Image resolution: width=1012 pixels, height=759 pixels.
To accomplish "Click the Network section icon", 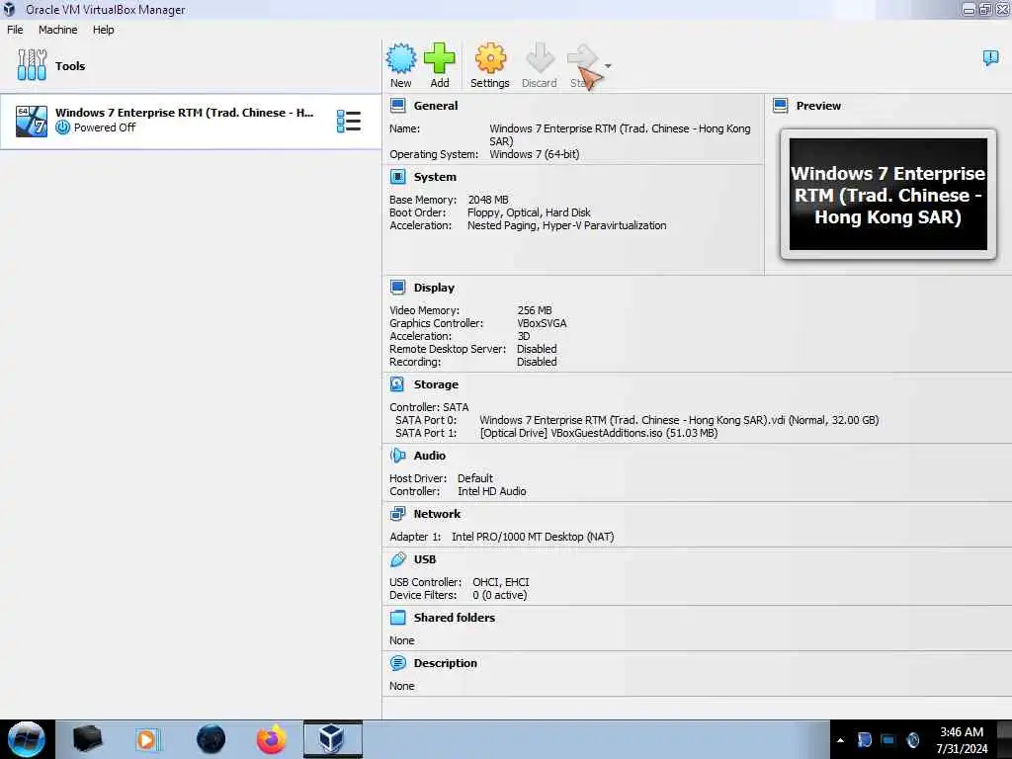I will (x=397, y=514).
